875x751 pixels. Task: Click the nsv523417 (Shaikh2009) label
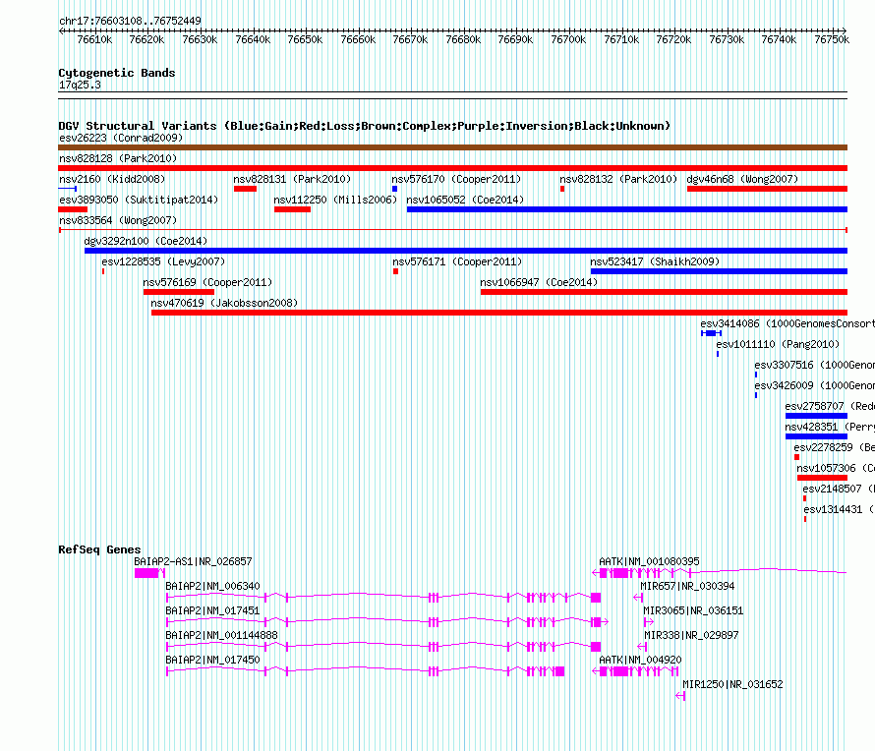(x=655, y=261)
